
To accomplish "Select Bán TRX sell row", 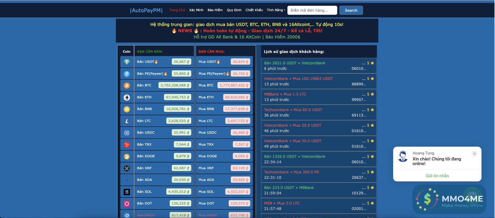I will 164,145.
